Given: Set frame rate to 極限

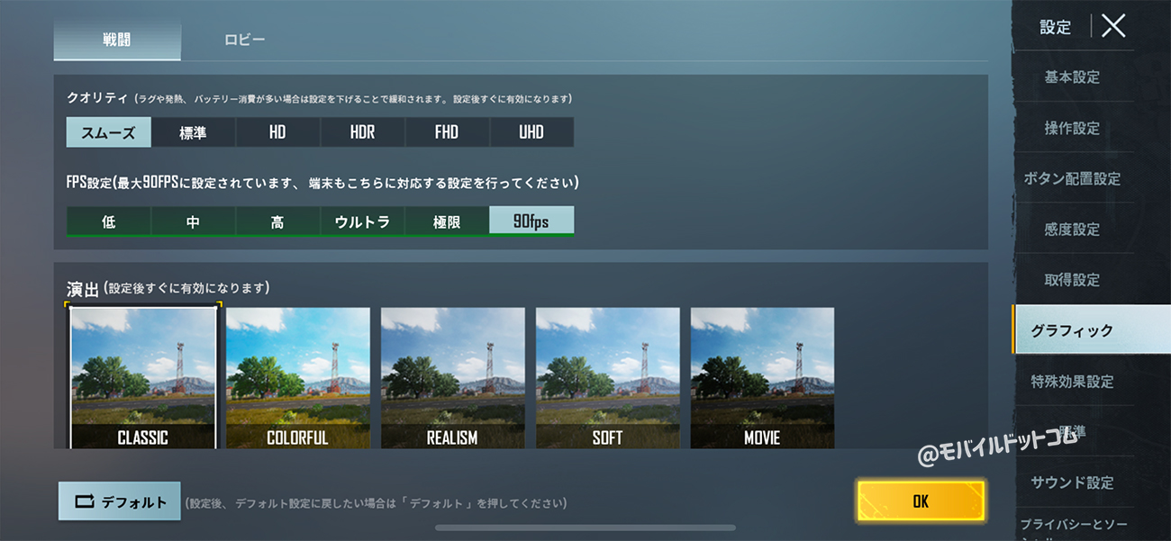Looking at the screenshot, I should click(447, 221).
